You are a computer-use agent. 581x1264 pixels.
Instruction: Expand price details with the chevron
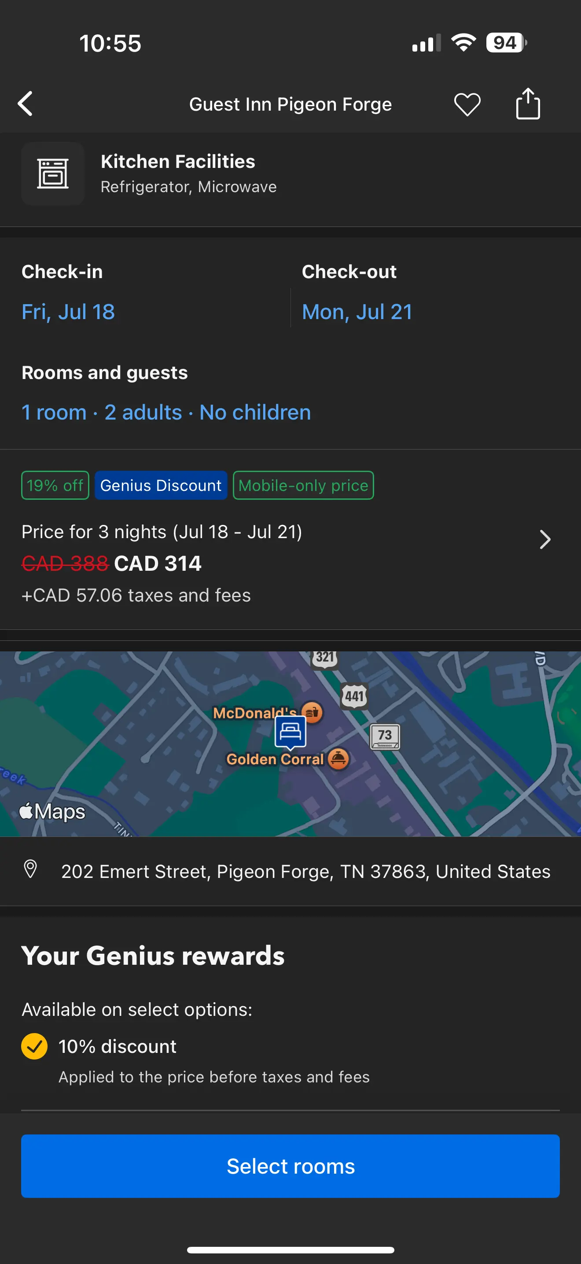point(545,539)
